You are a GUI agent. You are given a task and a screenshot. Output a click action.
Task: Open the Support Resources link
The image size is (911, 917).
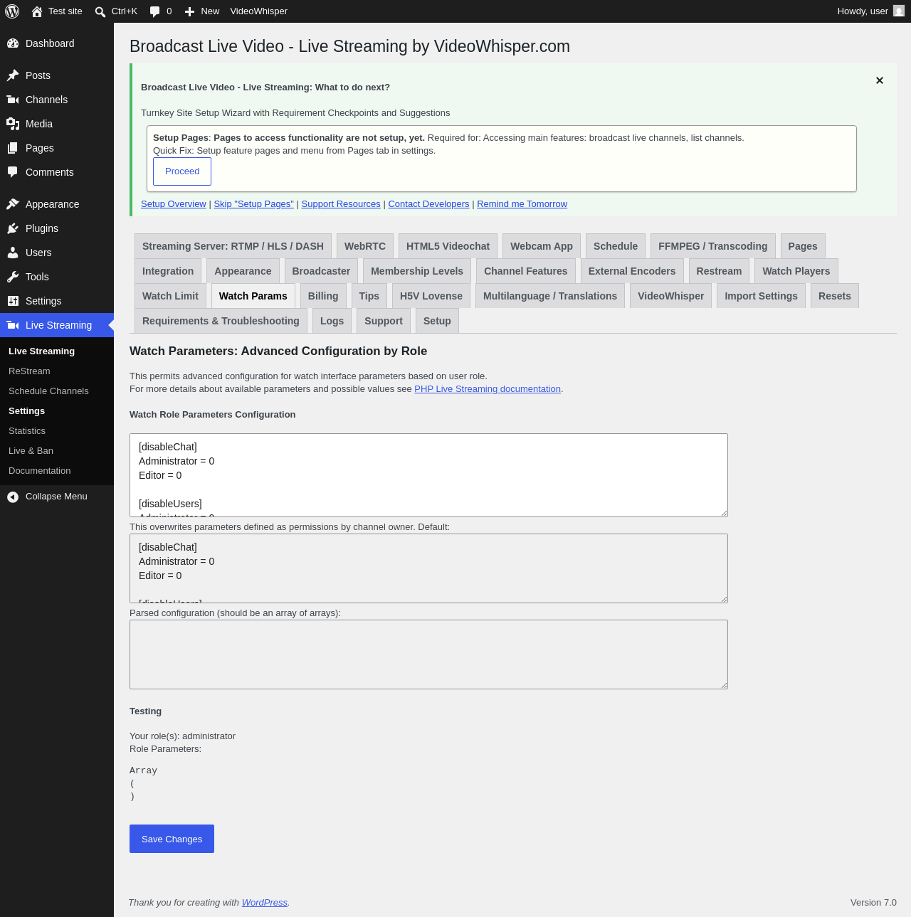[x=341, y=204]
